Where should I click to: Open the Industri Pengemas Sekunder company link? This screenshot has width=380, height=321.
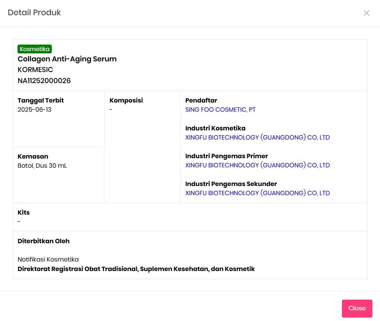[x=257, y=193]
